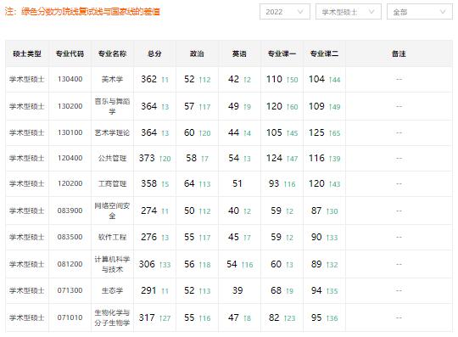Viewport: 458px width, 337px height.
Task: Select major code 120200
Action: [70, 183]
